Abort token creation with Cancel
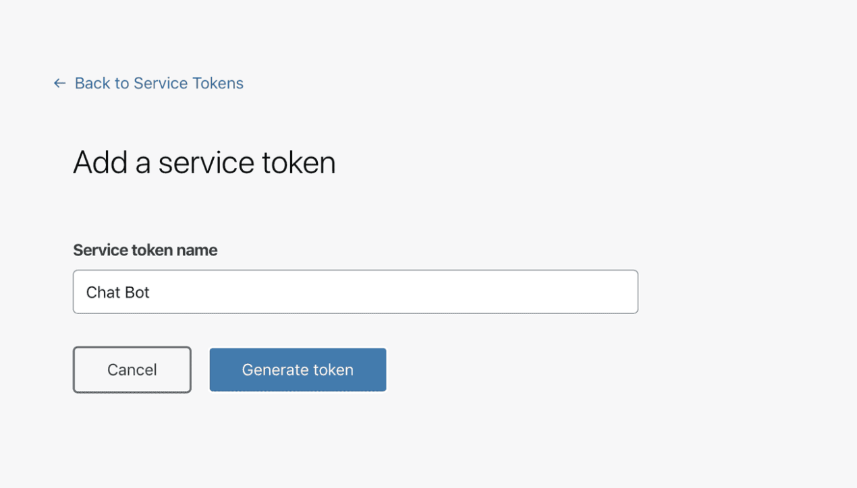This screenshot has width=857, height=488. pos(132,369)
